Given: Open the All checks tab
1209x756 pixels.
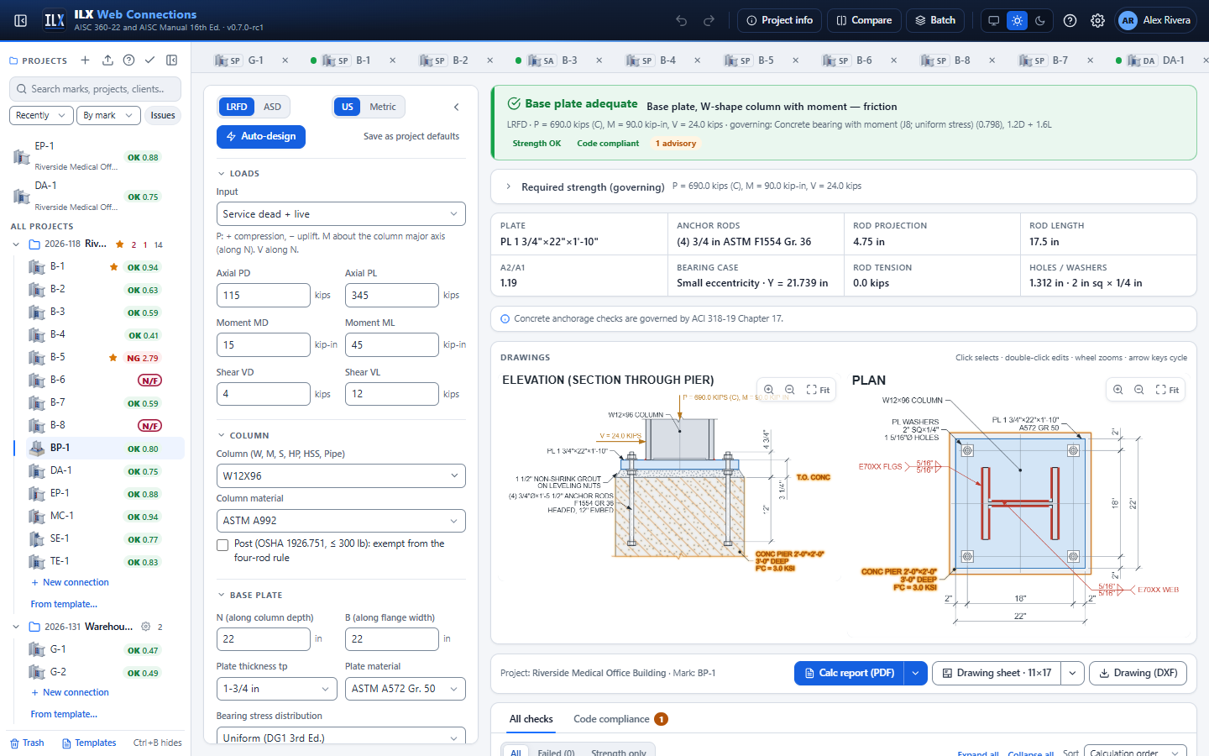Looking at the screenshot, I should pos(531,719).
